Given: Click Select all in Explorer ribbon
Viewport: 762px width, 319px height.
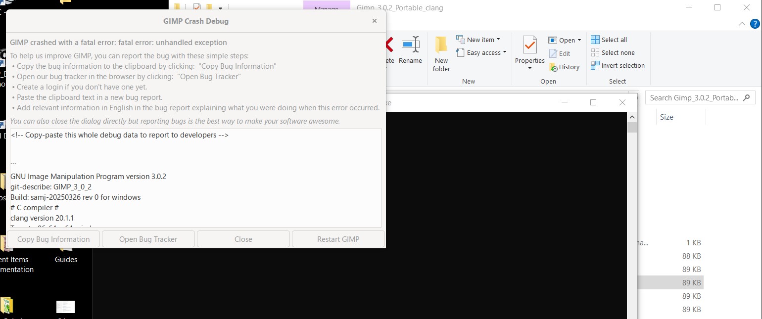Looking at the screenshot, I should 609,40.
